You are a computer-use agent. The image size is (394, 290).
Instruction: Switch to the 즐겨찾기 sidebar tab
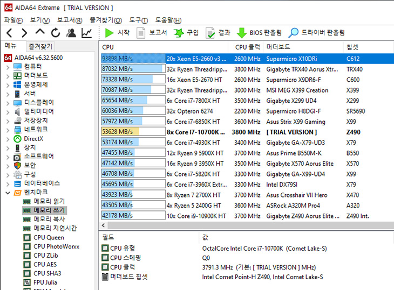coord(40,46)
